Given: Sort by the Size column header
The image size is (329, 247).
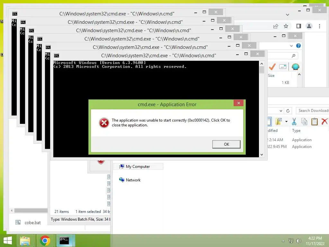Looking at the screenshot, I should pyautogui.click(x=271, y=75).
